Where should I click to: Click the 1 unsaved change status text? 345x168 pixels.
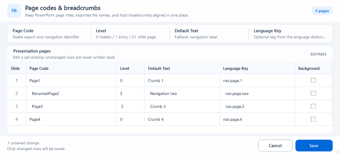coord(23,143)
